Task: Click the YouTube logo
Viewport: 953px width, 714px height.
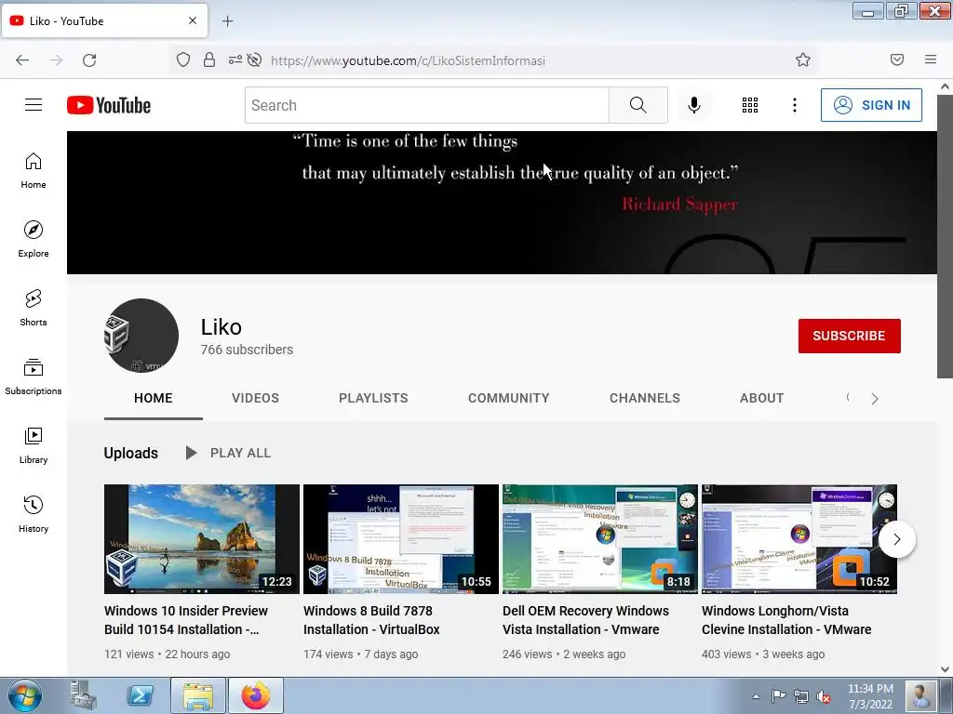Action: point(109,105)
